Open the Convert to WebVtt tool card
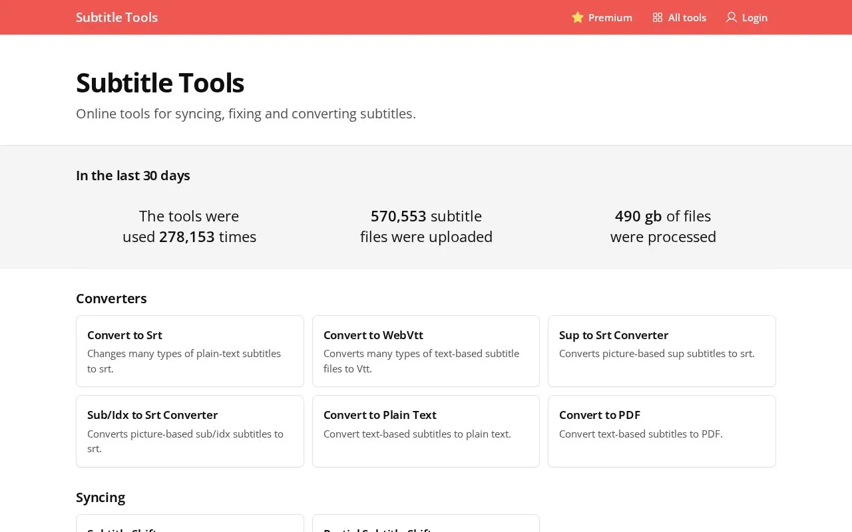Screen dimensions: 852x532 click(x=426, y=351)
